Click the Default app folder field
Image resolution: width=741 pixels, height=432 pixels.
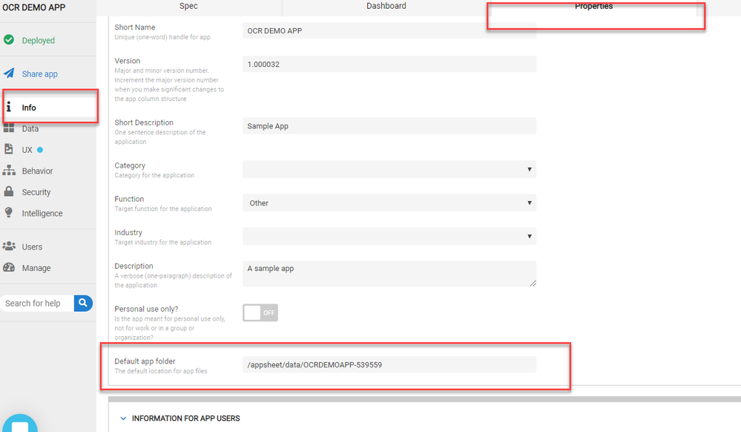coord(389,364)
